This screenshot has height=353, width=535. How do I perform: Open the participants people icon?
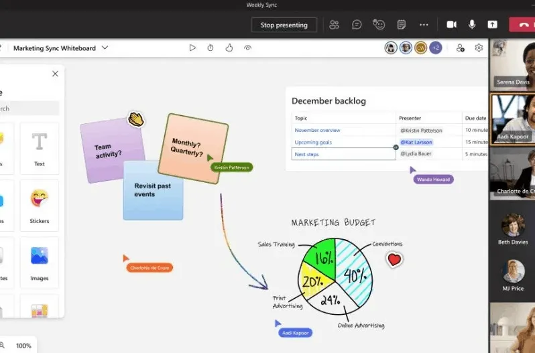click(x=334, y=25)
